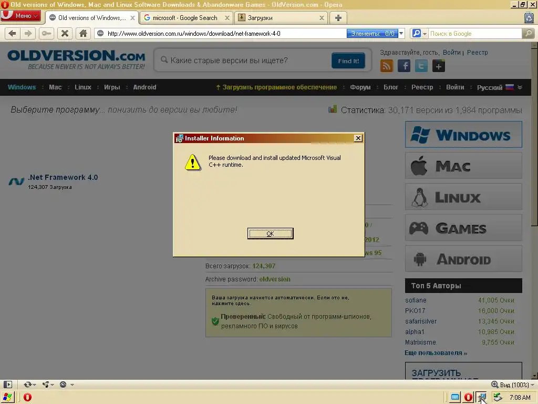
Task: Open the Форум menu item
Action: [360, 87]
